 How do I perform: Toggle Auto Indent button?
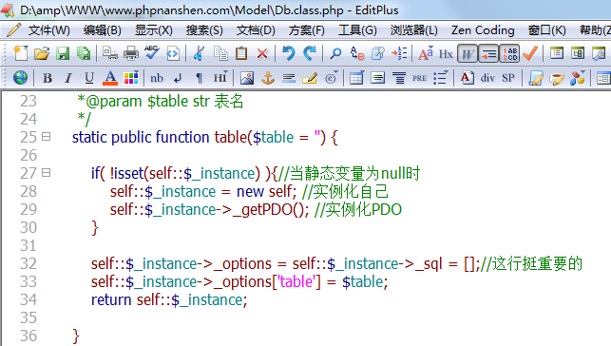(488, 53)
